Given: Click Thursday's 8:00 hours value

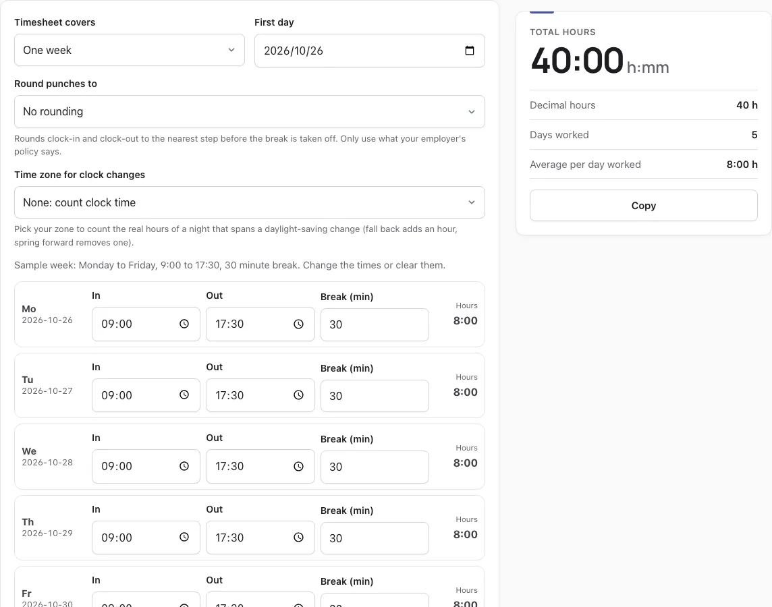Looking at the screenshot, I should 465,535.
